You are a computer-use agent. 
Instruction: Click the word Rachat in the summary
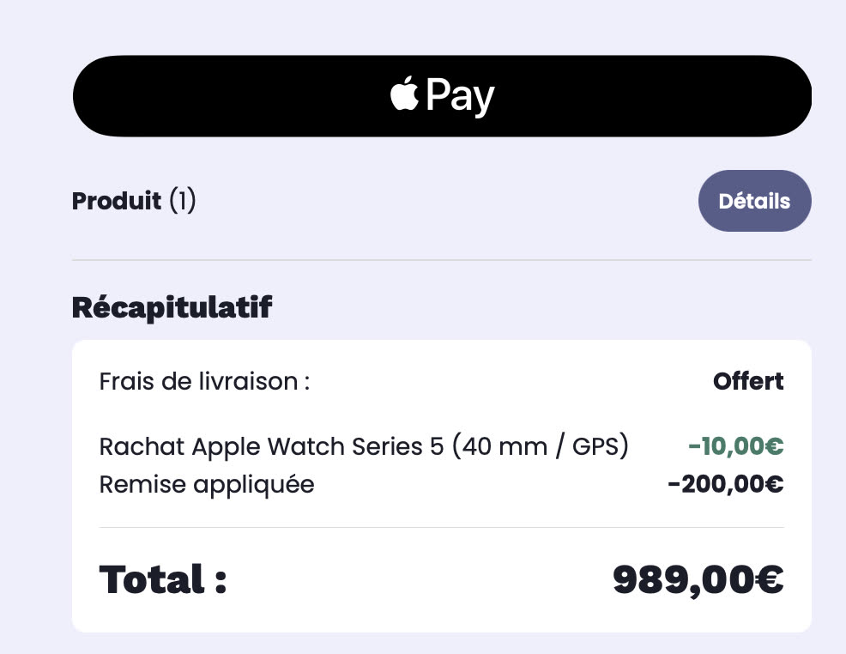click(x=142, y=447)
